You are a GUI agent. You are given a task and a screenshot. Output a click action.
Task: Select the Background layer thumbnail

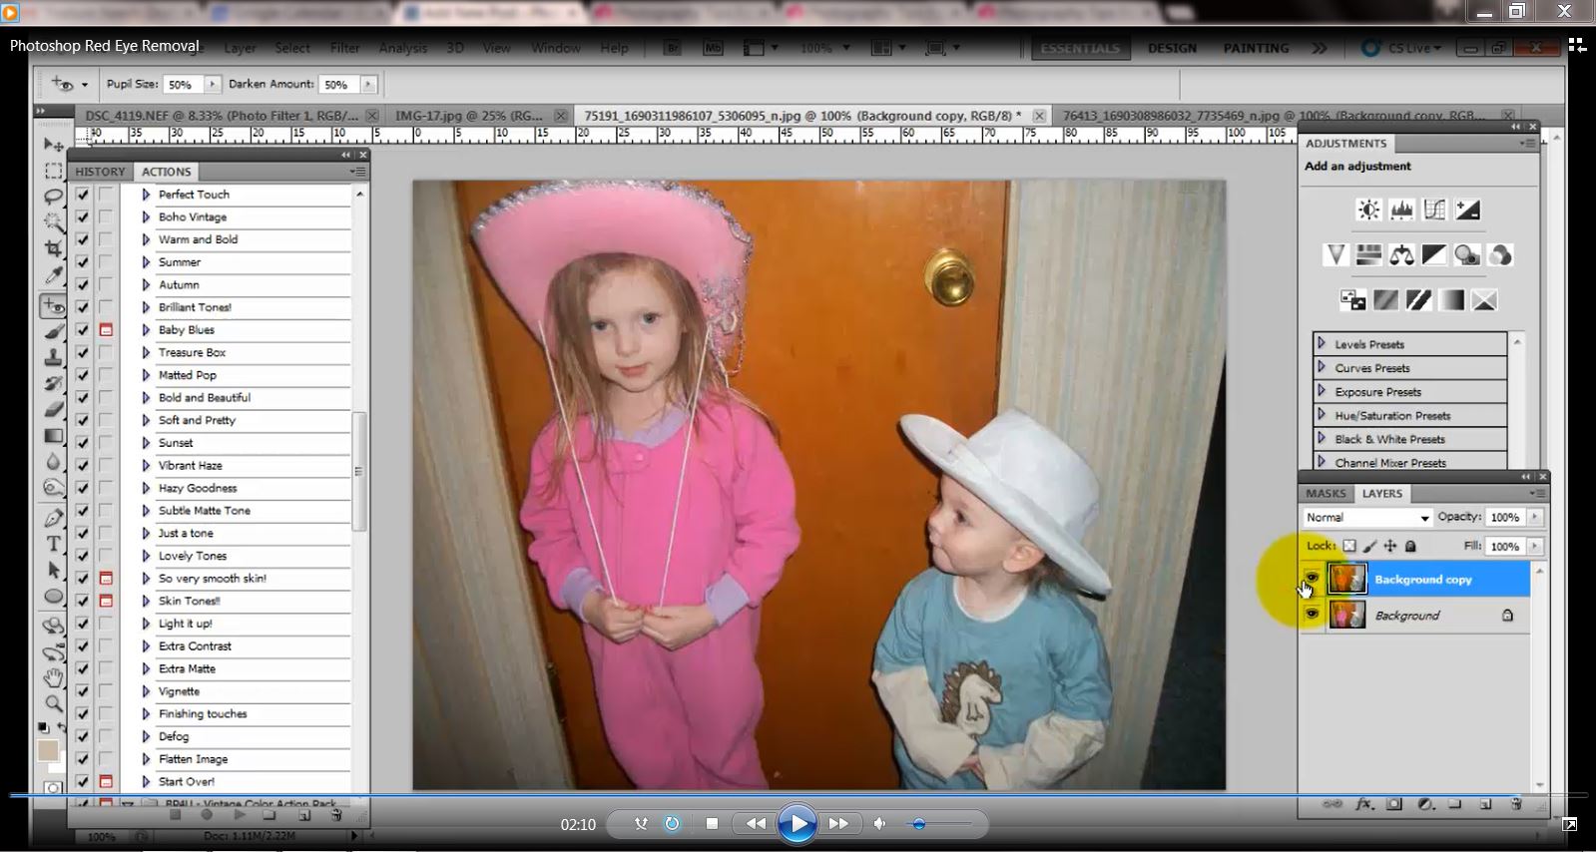(x=1346, y=615)
